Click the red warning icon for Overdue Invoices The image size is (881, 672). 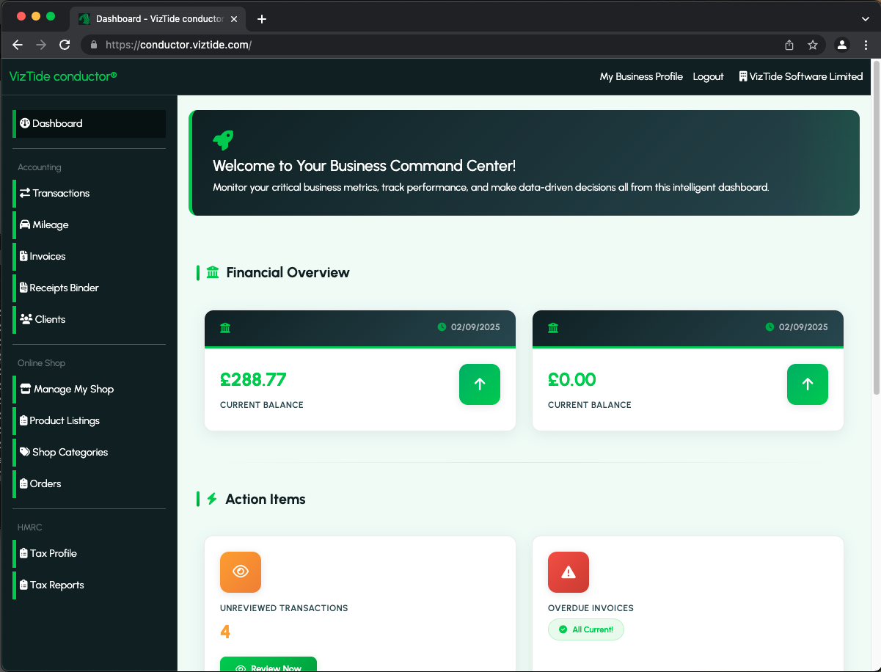click(x=569, y=572)
